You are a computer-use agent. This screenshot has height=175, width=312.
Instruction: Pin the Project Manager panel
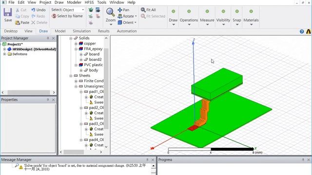(x=48, y=38)
